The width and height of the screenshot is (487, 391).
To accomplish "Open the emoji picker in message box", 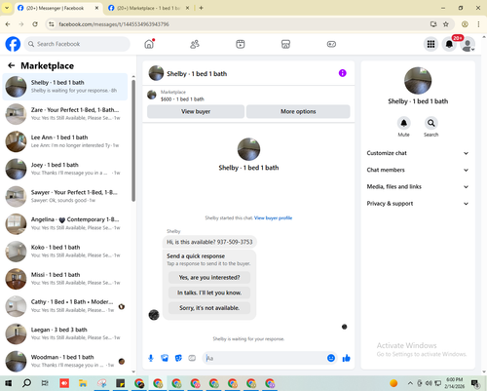I will point(331,358).
